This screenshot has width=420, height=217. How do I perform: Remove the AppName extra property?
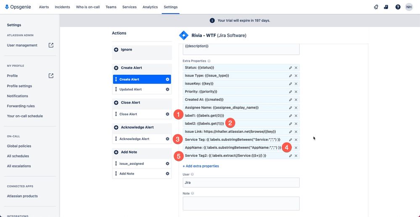click(x=296, y=148)
